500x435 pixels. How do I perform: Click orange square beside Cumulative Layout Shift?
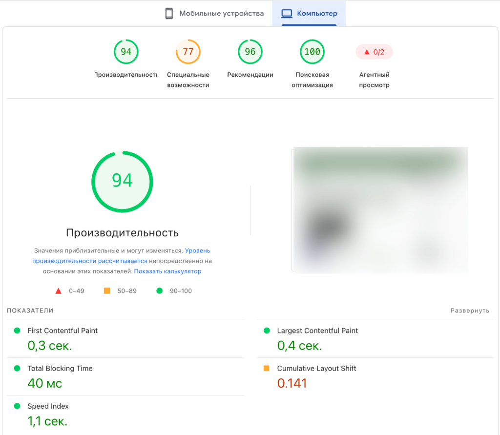[267, 368]
